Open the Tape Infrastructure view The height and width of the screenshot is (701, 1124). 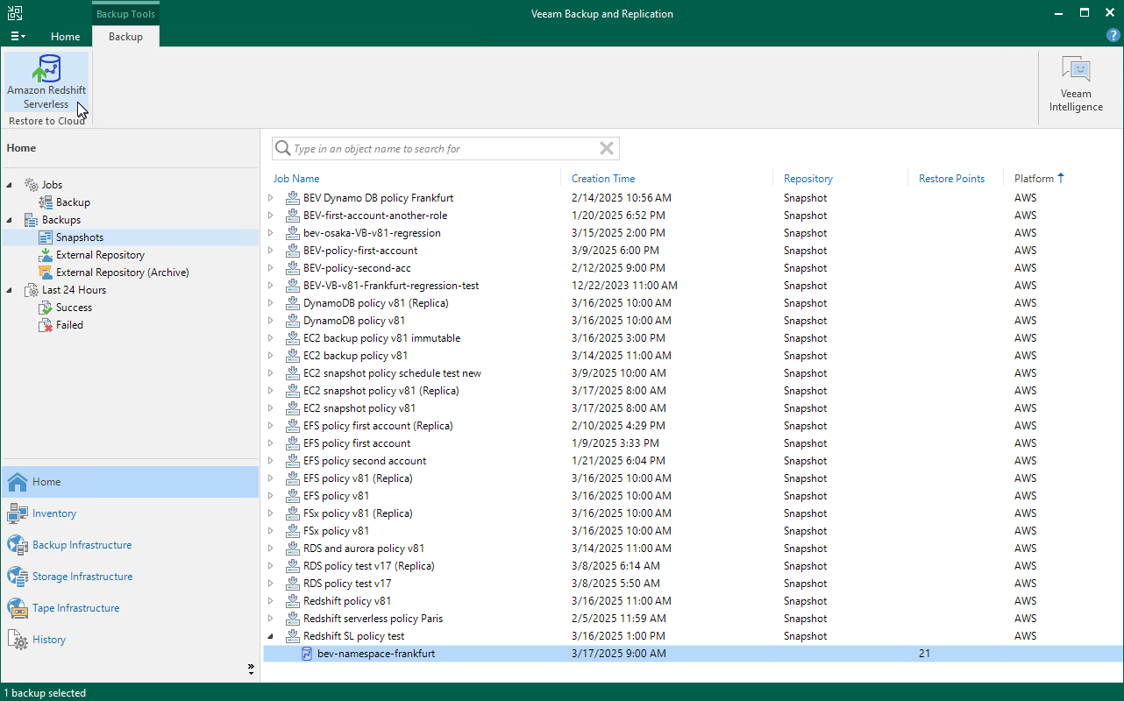point(130,608)
